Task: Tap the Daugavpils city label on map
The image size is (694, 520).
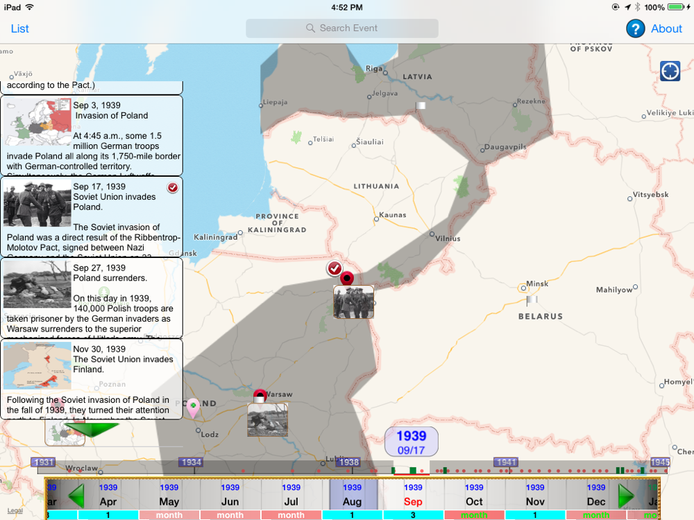Action: click(505, 147)
